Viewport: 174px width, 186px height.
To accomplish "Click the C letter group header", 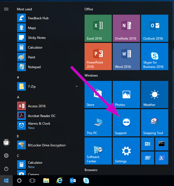I will (x=18, y=156).
